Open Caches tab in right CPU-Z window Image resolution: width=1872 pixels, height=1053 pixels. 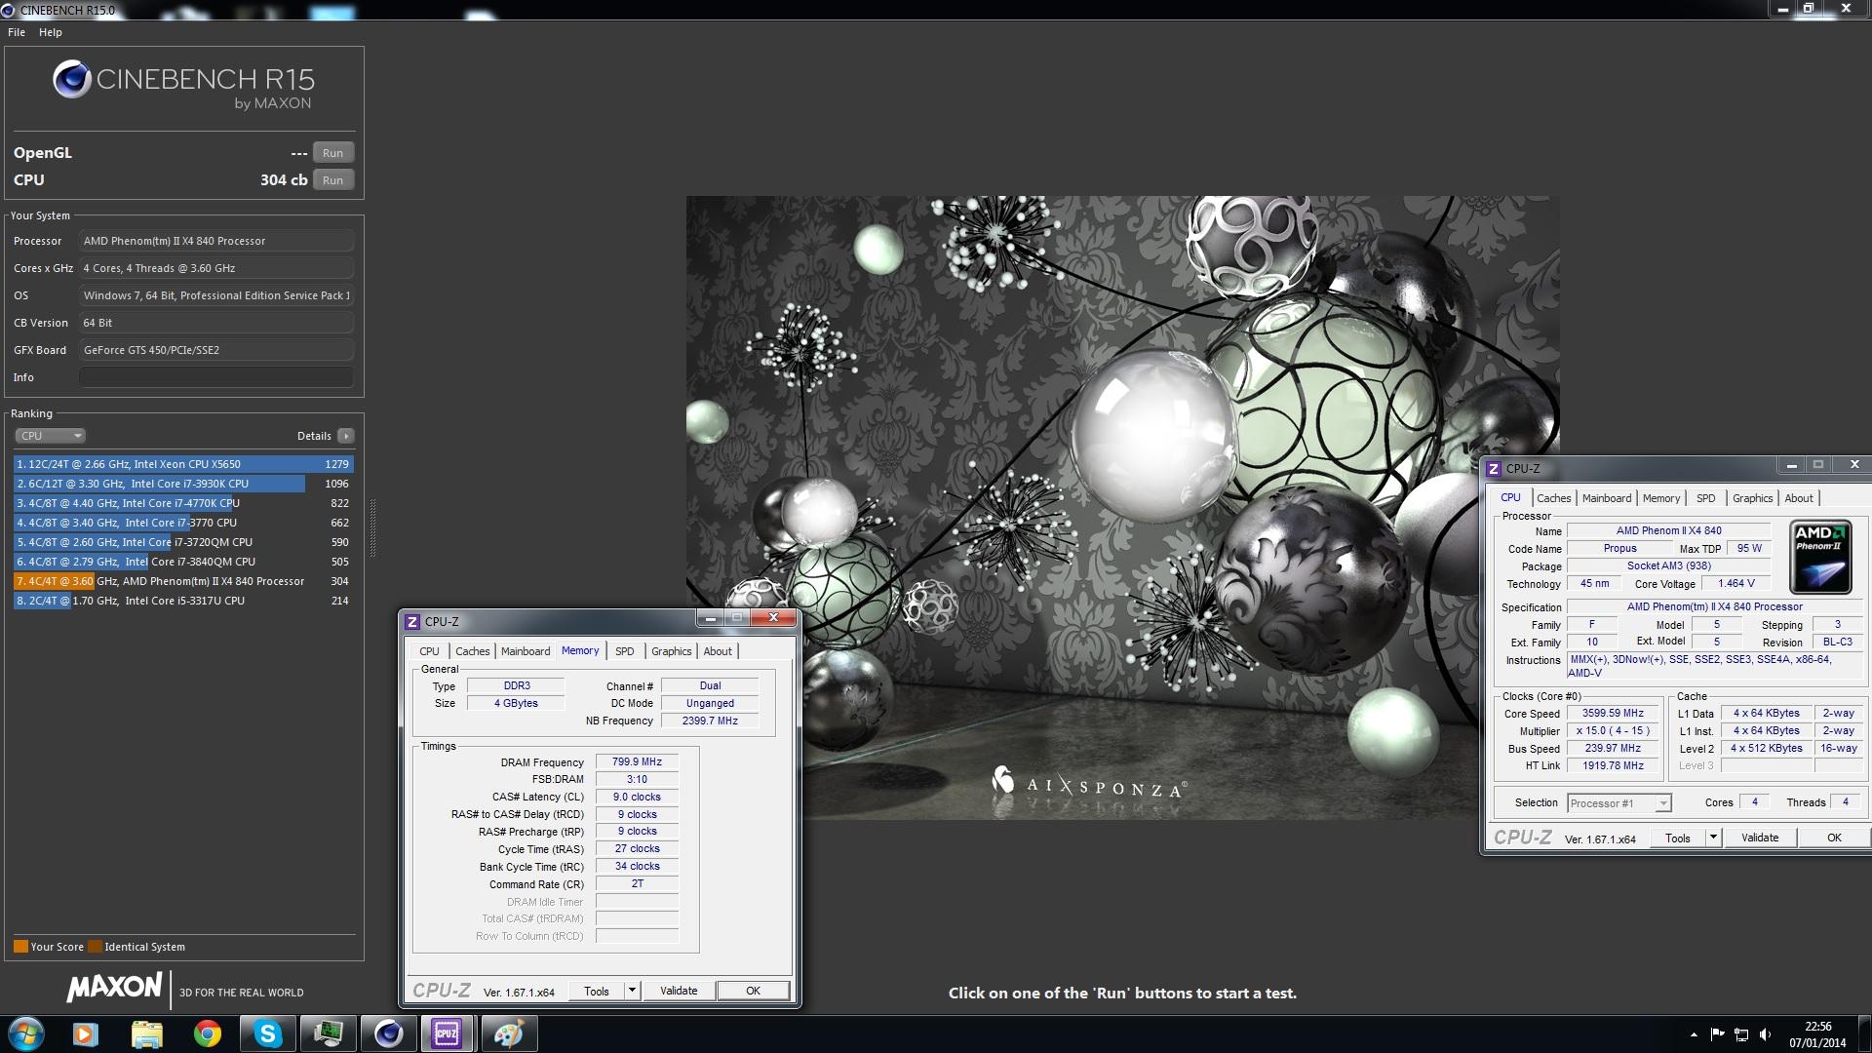(1554, 498)
